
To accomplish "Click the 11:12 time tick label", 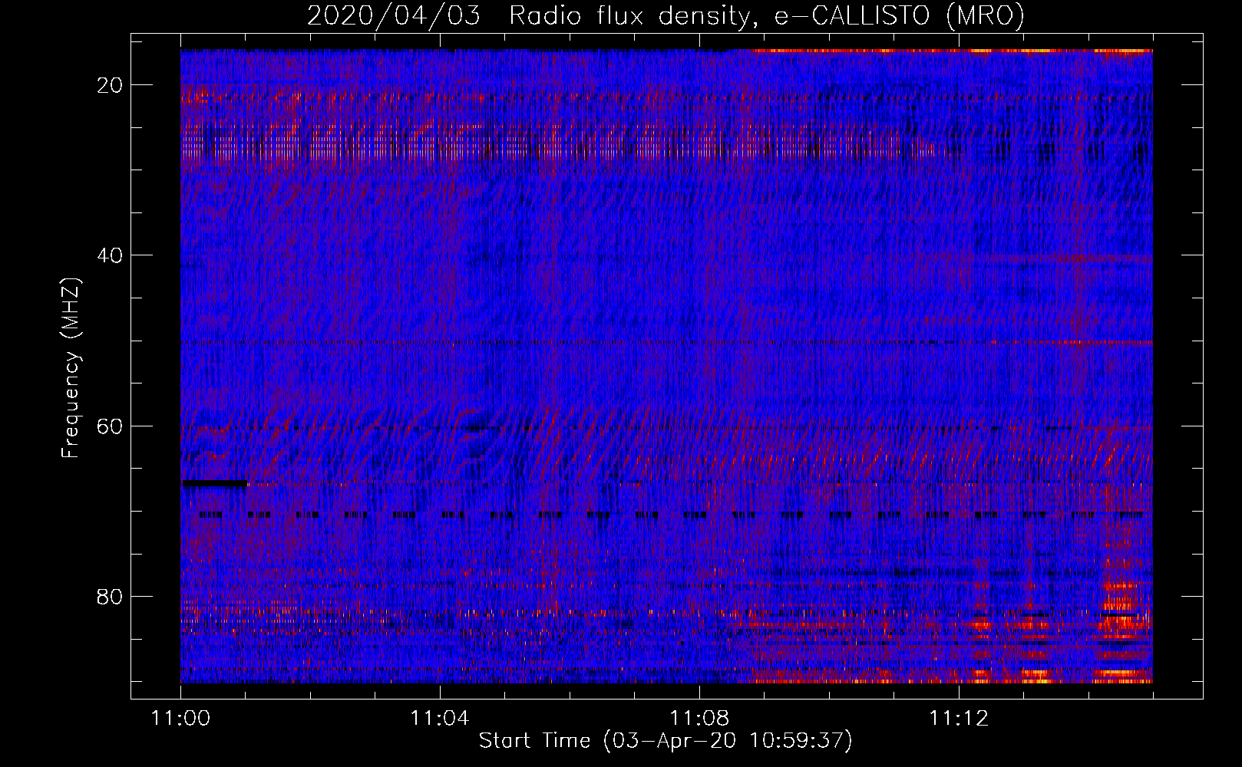I will [959, 718].
